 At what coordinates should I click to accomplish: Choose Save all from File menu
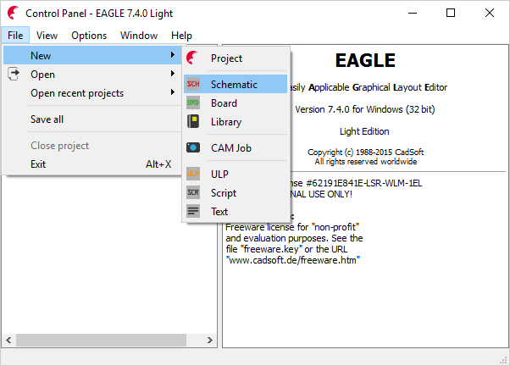[47, 119]
